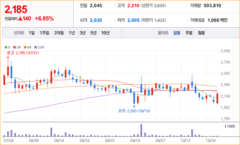Click the 저가 value 2,005
Image resolution: width=240 pixels, height=145 pixels.
134,20
